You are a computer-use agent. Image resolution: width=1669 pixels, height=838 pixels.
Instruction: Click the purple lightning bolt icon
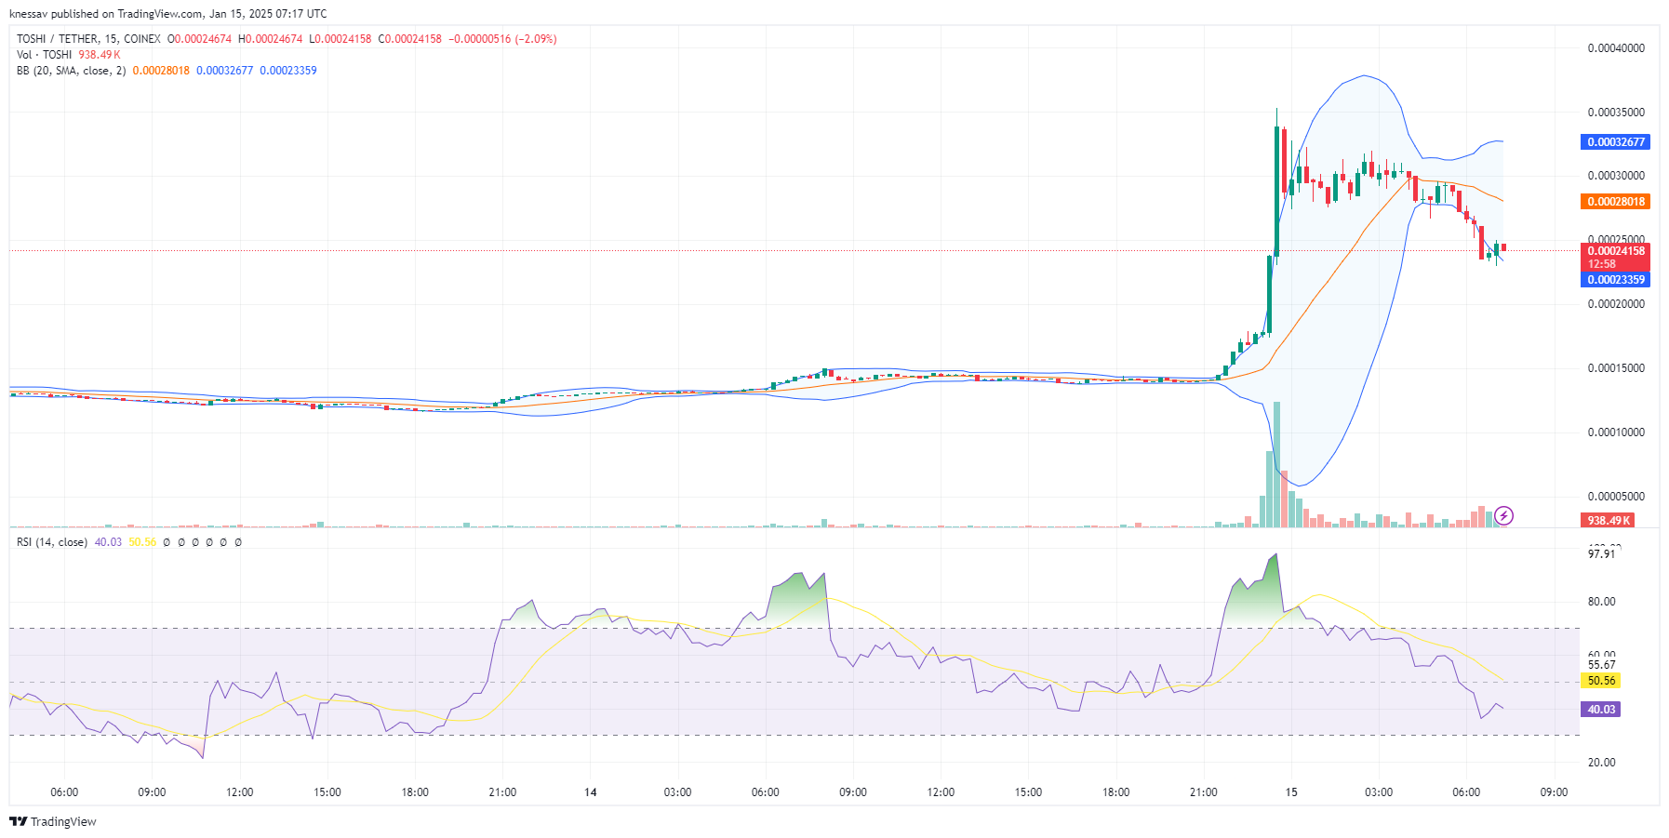1503,515
